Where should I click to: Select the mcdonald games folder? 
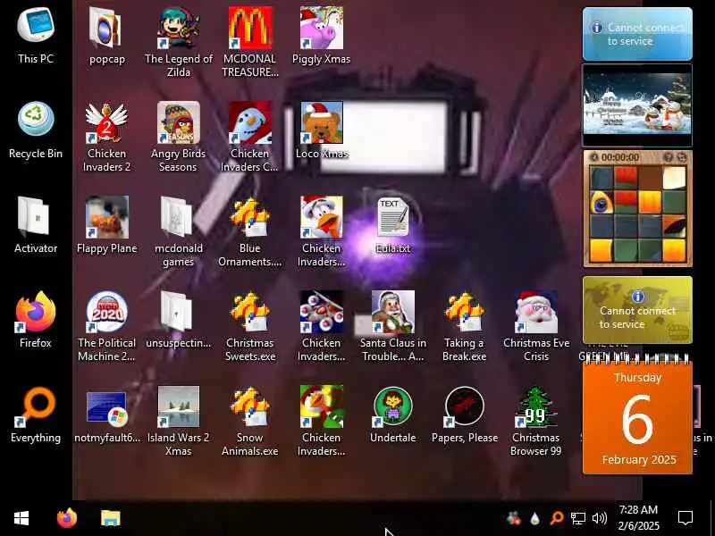[x=178, y=231]
